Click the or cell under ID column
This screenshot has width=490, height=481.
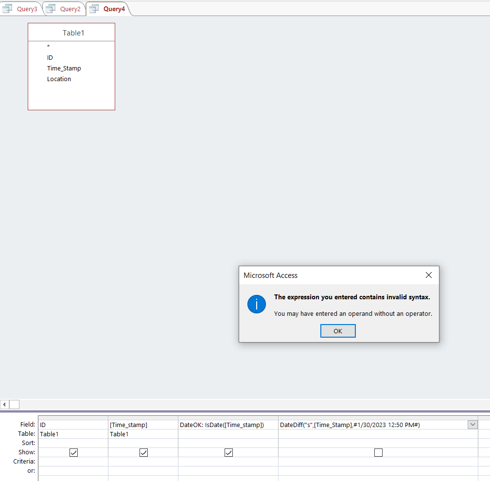73,471
